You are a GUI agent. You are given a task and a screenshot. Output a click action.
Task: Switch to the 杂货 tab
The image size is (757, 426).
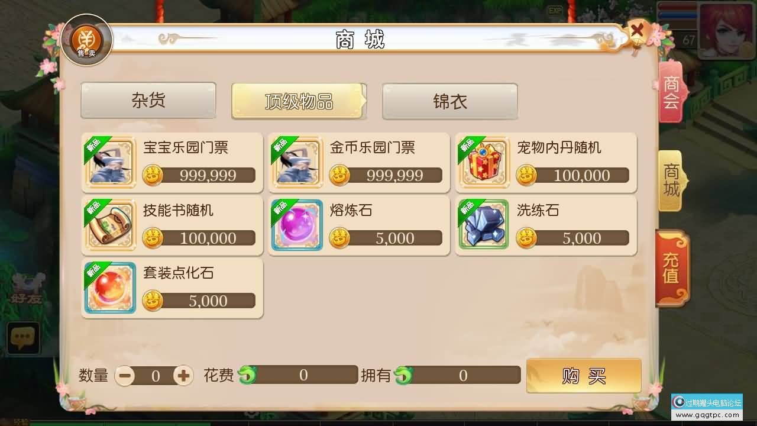(x=148, y=101)
